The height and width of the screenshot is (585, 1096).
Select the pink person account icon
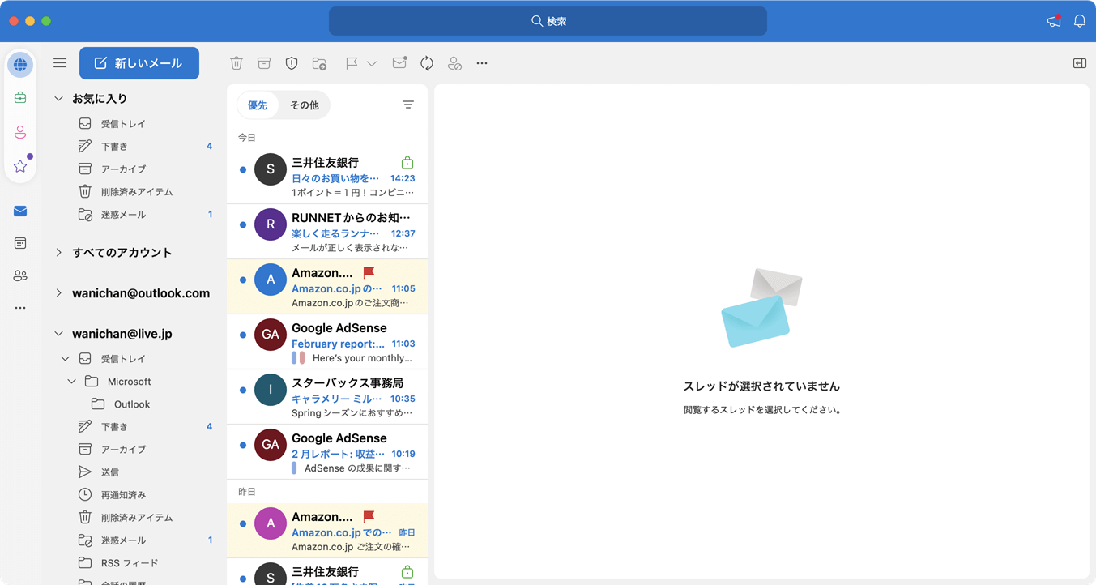(20, 132)
